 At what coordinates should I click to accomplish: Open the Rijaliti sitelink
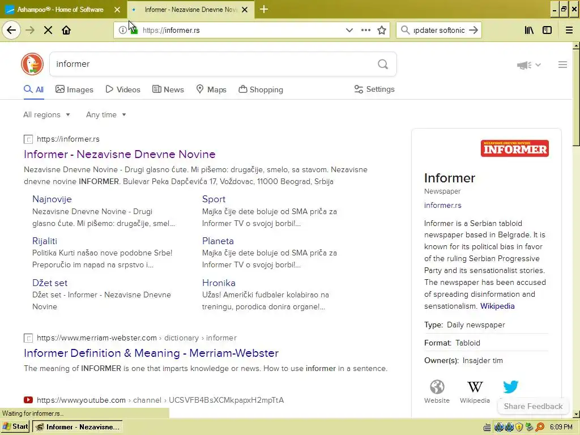[44, 241]
